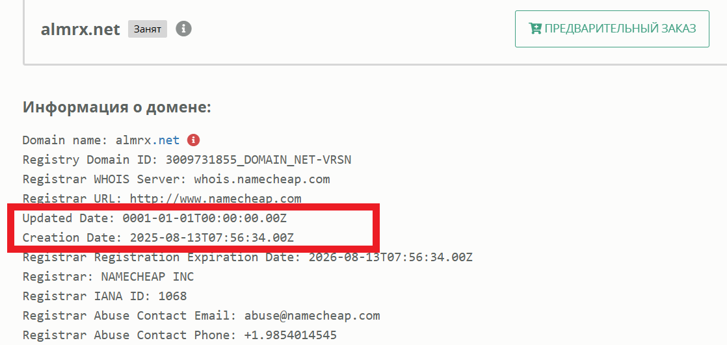Click the shopping cart icon in preorder button
Viewport: 727px width, 345px height.
[x=535, y=29]
